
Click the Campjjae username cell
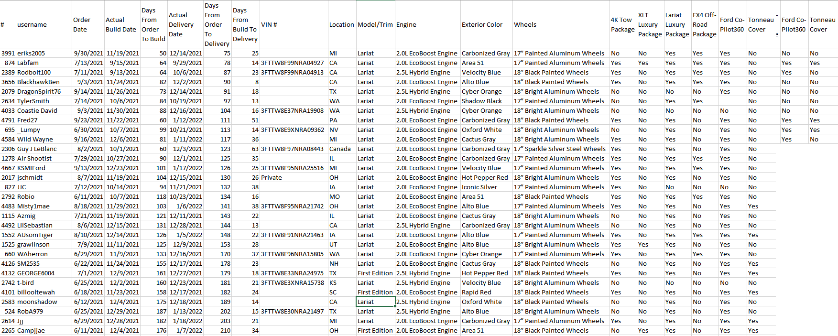click(44, 330)
